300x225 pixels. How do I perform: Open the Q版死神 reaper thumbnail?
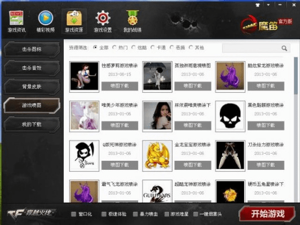click(x=84, y=156)
